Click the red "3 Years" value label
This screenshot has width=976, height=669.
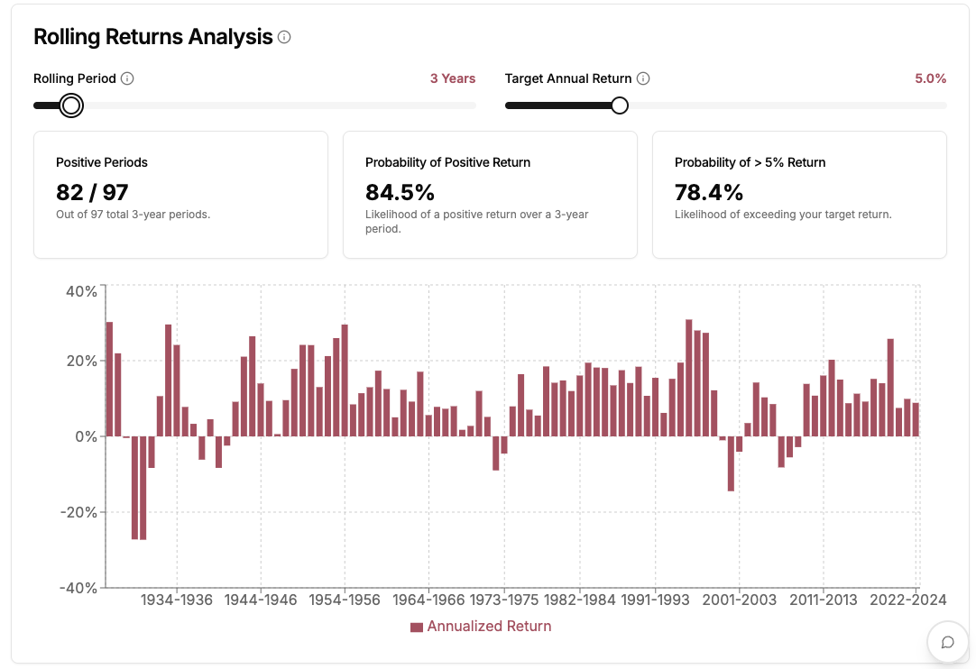tap(453, 78)
